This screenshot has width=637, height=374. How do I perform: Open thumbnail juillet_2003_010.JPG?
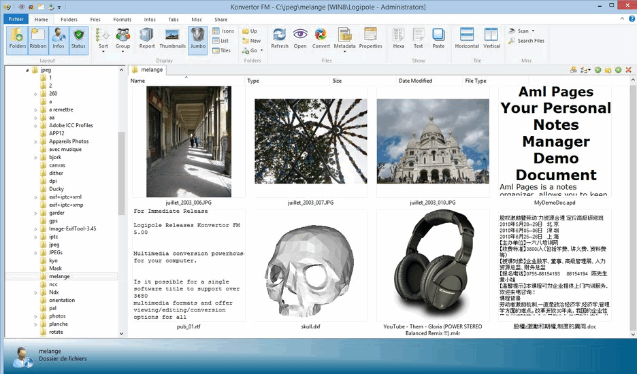433,141
